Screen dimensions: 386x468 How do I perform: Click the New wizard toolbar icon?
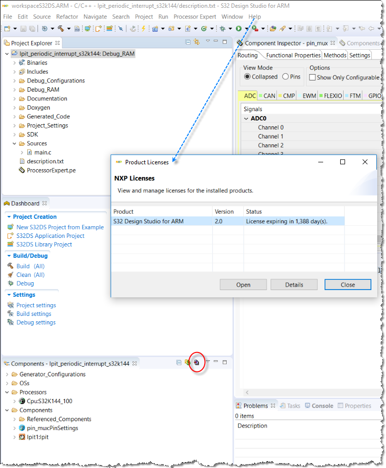[7, 29]
